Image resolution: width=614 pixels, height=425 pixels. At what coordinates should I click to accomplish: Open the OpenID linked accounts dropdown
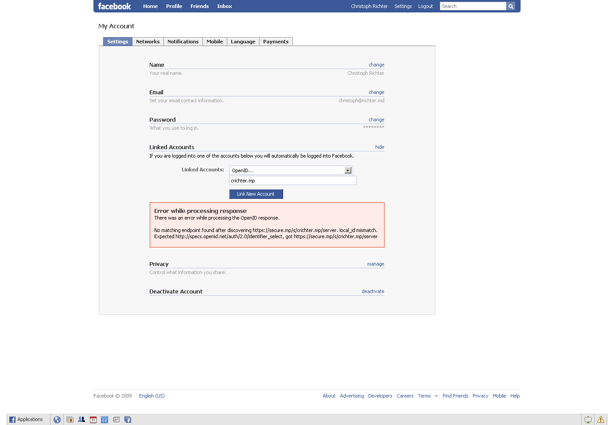291,170
